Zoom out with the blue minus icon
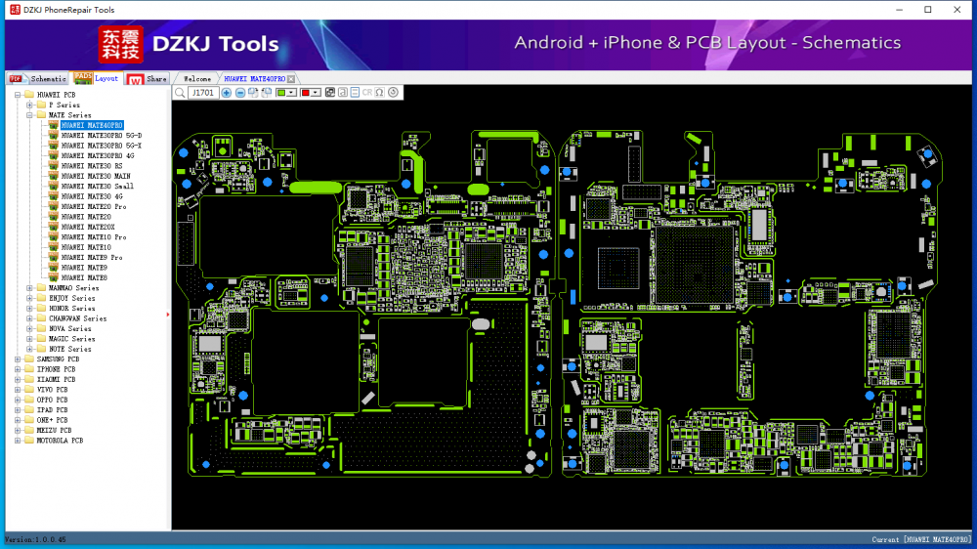The image size is (977, 549). click(x=240, y=93)
